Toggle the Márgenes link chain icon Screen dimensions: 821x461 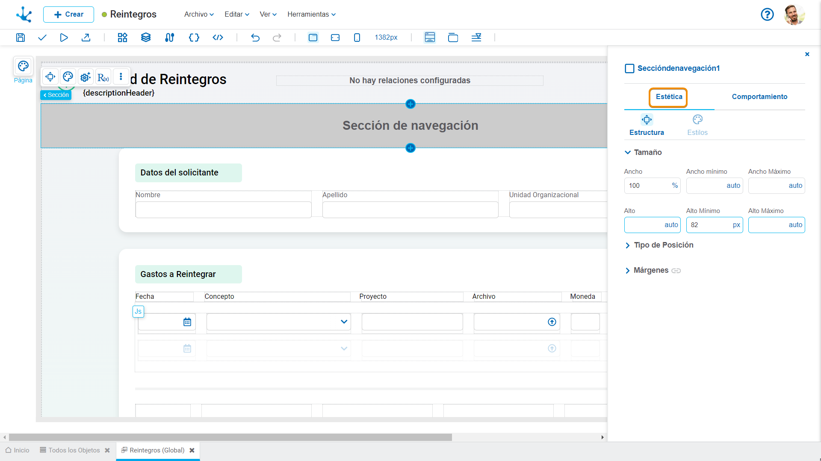click(x=676, y=271)
